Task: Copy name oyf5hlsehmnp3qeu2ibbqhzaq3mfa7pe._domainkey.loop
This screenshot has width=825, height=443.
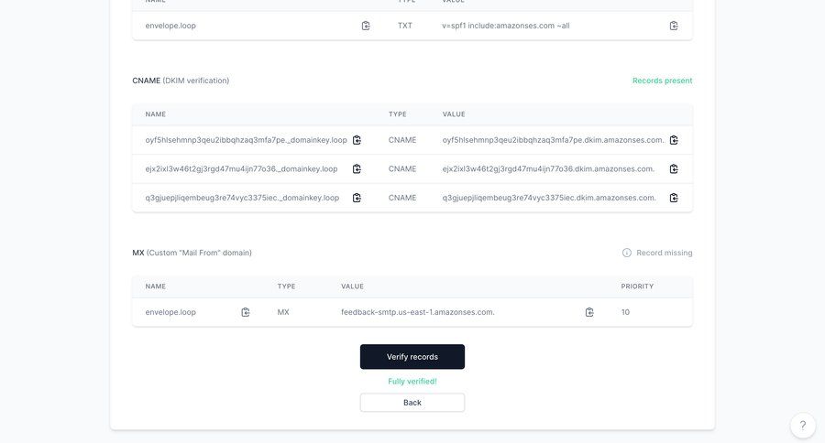Action: point(357,140)
